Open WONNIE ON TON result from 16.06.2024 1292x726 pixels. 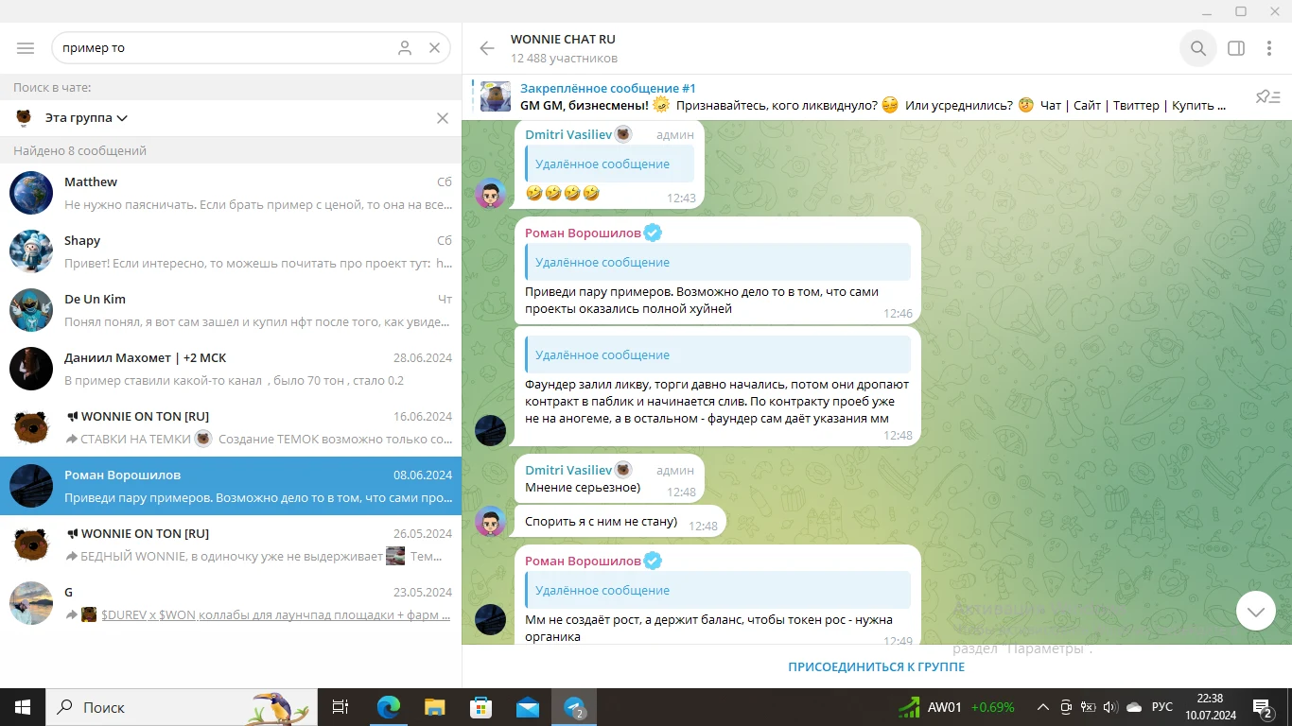tap(231, 427)
